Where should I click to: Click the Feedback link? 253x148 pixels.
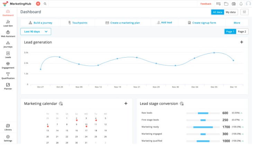206,4
